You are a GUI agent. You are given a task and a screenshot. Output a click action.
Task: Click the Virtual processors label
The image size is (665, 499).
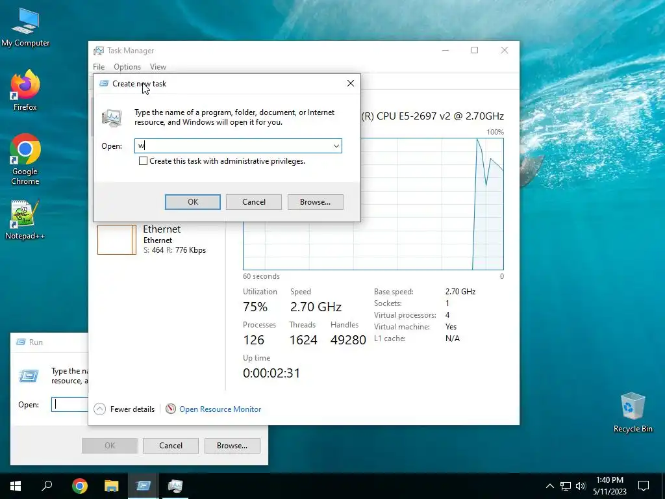click(405, 315)
